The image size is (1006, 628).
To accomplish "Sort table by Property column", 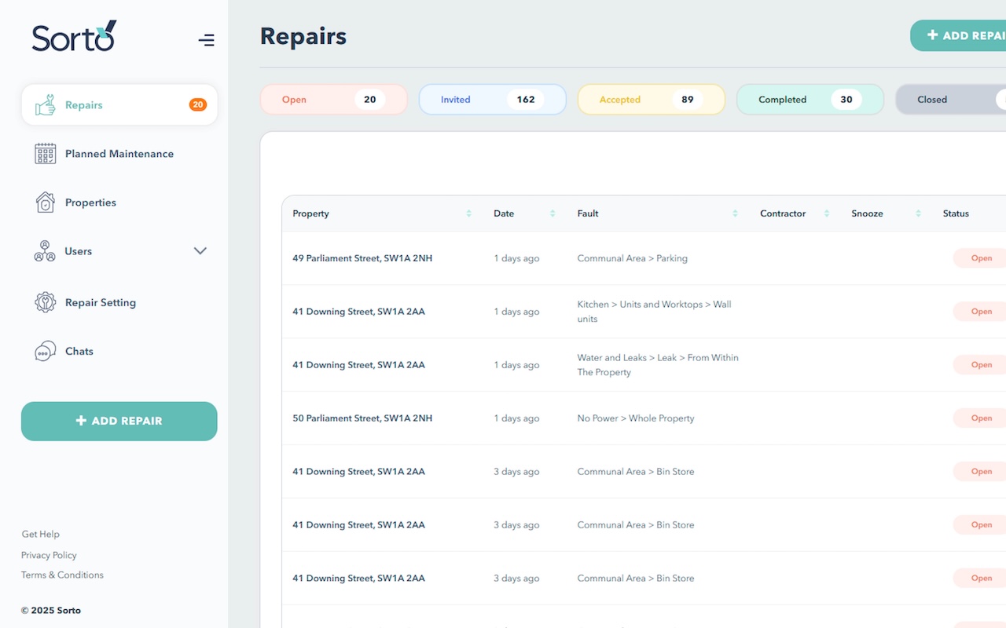I will point(468,214).
